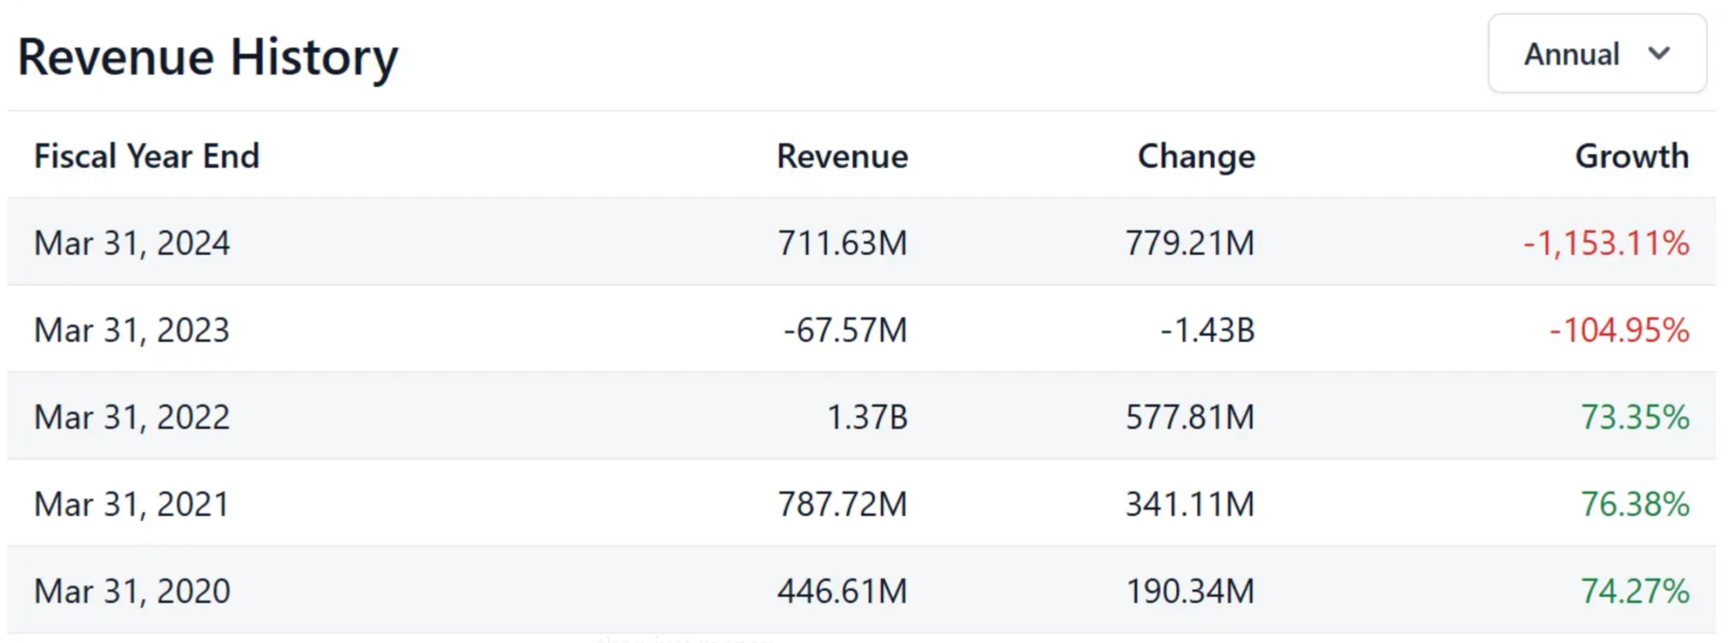Click the -1,153.11% growth value

point(1605,242)
